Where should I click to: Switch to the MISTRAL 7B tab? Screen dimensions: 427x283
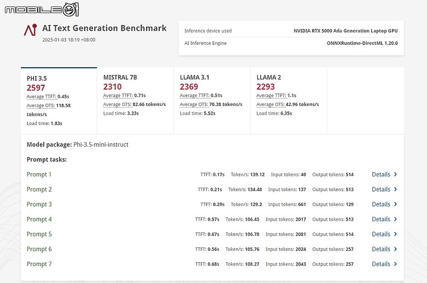135,101
